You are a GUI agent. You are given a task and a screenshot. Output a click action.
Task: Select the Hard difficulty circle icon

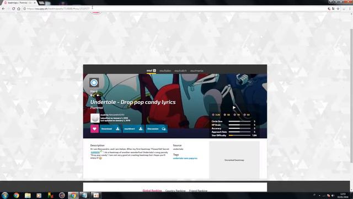94,83
